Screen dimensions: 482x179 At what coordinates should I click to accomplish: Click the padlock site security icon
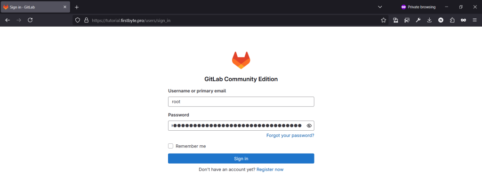(87, 20)
